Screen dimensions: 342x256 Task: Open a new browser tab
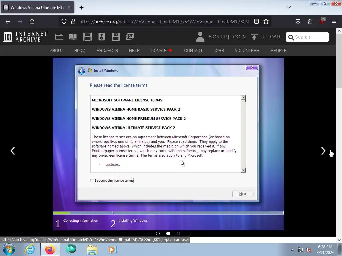click(x=81, y=8)
